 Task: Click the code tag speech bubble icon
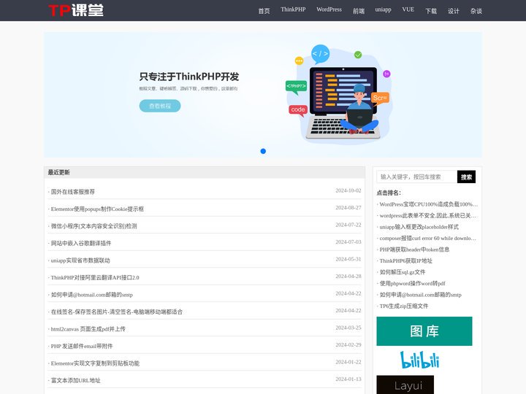[321, 54]
